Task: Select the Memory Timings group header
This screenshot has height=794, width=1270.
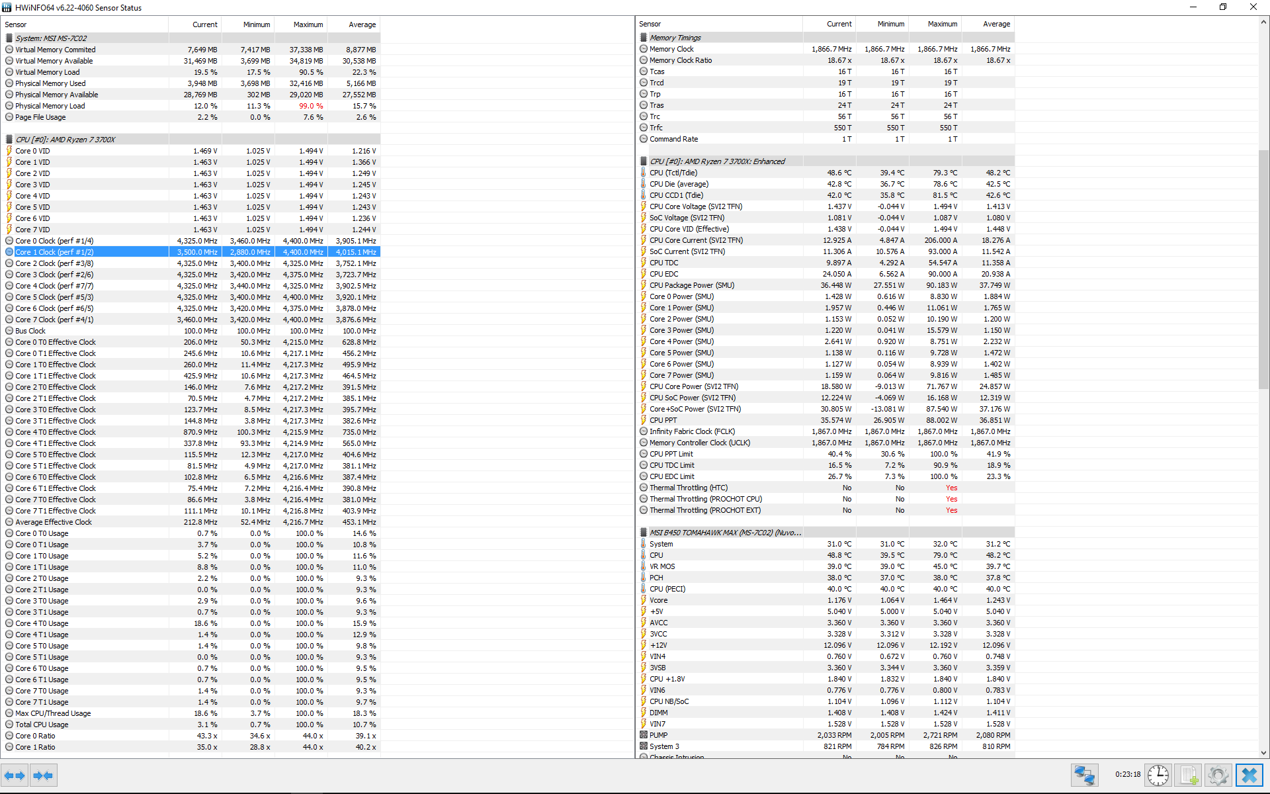Action: click(x=675, y=38)
